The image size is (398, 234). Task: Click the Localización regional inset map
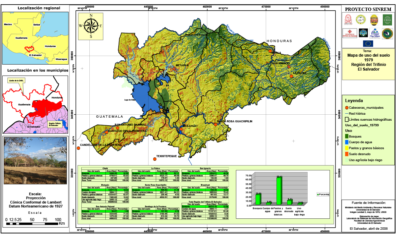tap(35, 37)
